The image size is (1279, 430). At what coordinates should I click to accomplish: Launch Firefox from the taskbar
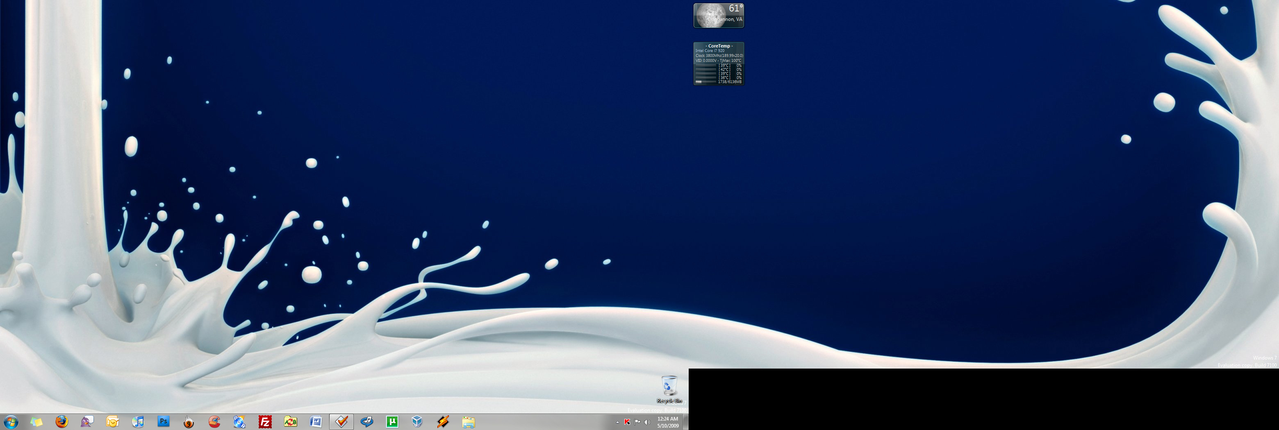pyautogui.click(x=61, y=422)
